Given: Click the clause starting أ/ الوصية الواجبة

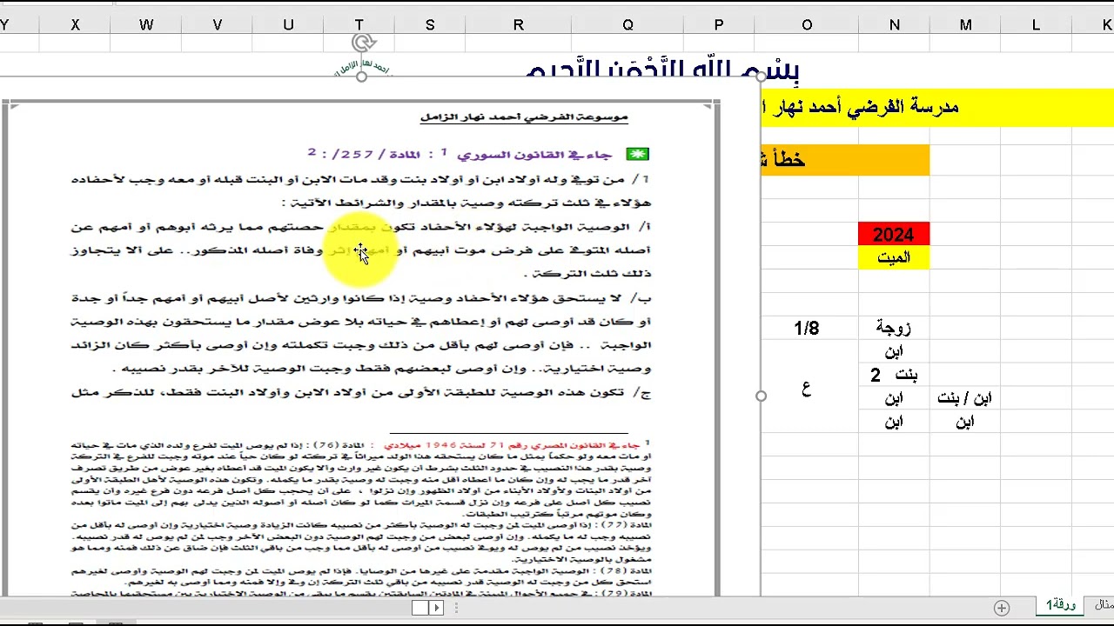Looking at the screenshot, I should pyautogui.click(x=360, y=250).
